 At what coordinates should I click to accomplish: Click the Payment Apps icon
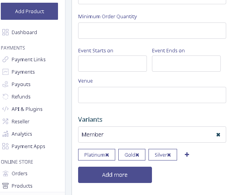pos(5,146)
